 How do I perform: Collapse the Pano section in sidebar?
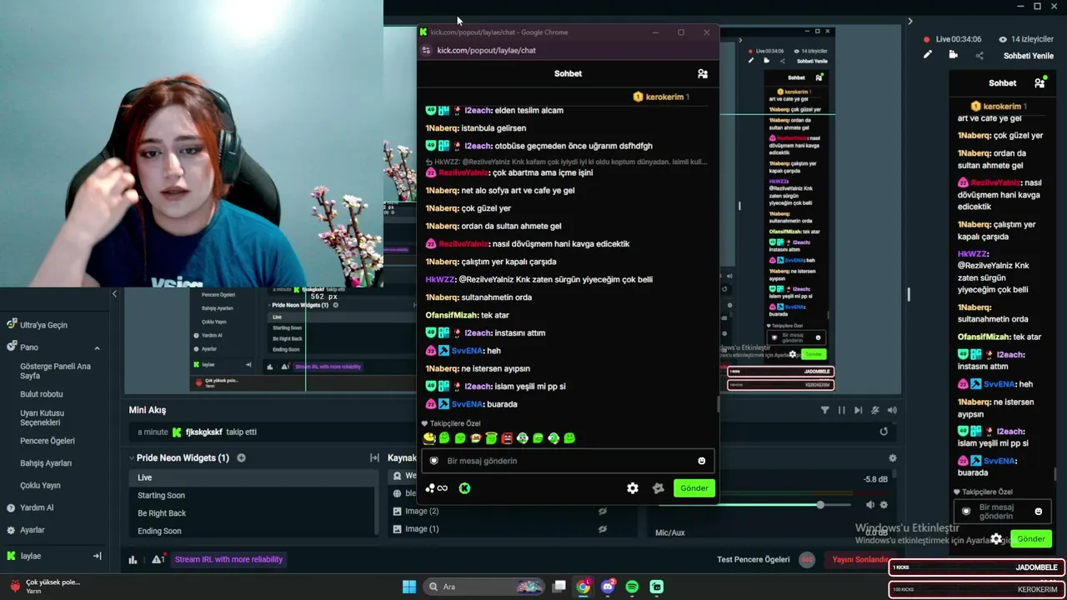[97, 347]
